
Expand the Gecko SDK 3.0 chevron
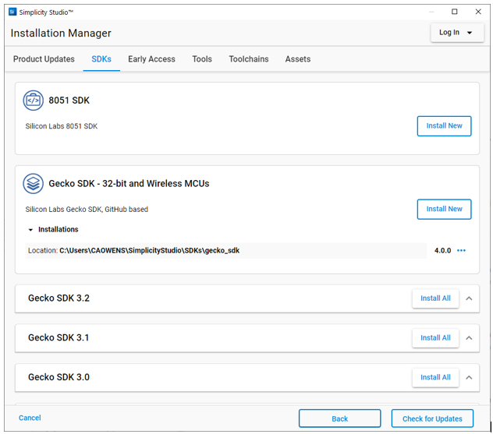click(x=469, y=377)
